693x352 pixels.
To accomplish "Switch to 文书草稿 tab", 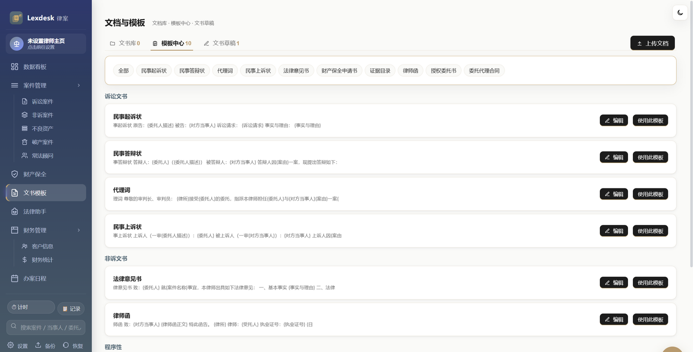I will [x=221, y=43].
